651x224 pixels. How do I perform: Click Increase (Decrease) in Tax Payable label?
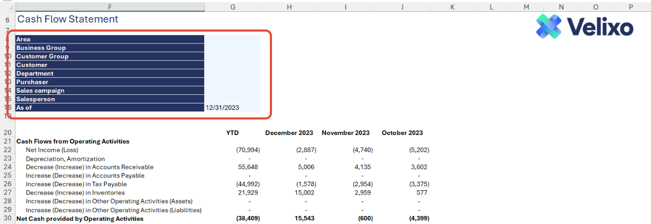[76, 184]
